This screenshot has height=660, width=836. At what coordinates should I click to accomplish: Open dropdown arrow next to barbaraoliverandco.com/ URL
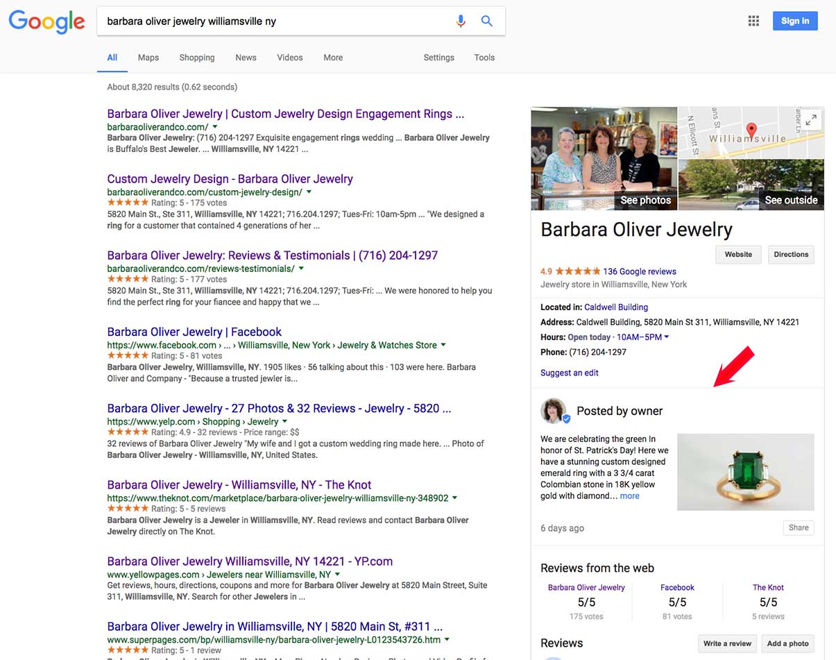click(x=215, y=127)
